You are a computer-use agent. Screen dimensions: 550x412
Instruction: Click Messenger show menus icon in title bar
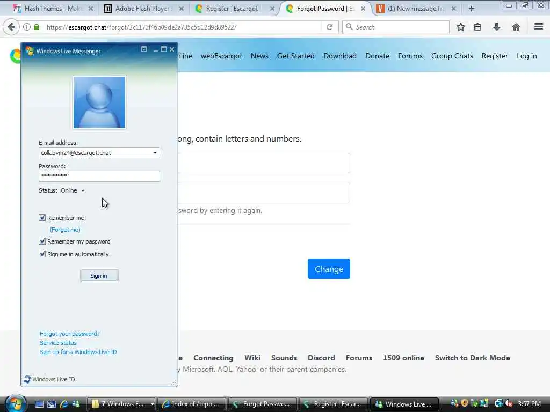[x=144, y=49]
